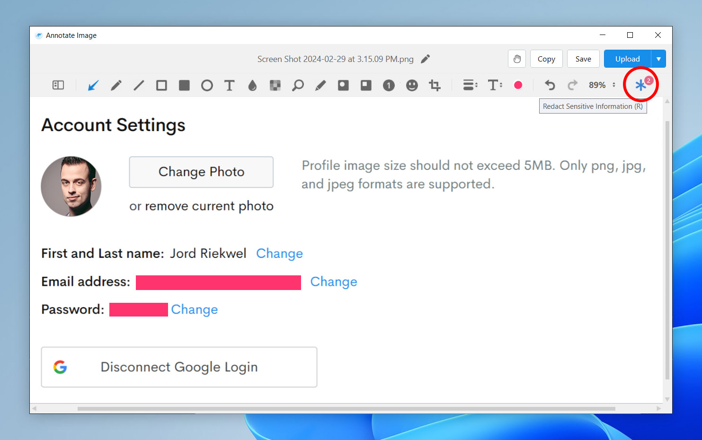Screen dimensions: 702x440
Task: Select the Crop tool
Action: (x=434, y=85)
